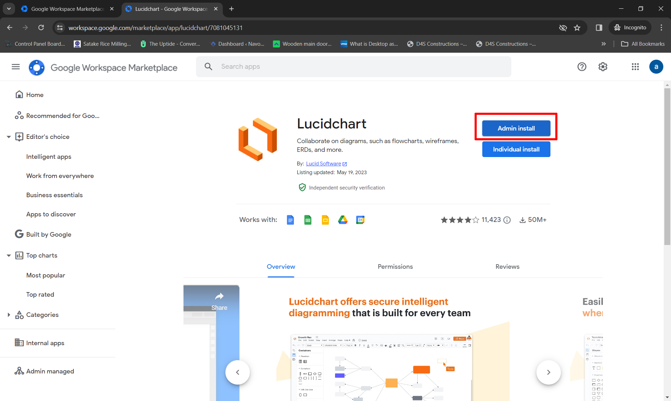Switch to the Reviews tab
This screenshot has height=401, width=671.
[507, 267]
